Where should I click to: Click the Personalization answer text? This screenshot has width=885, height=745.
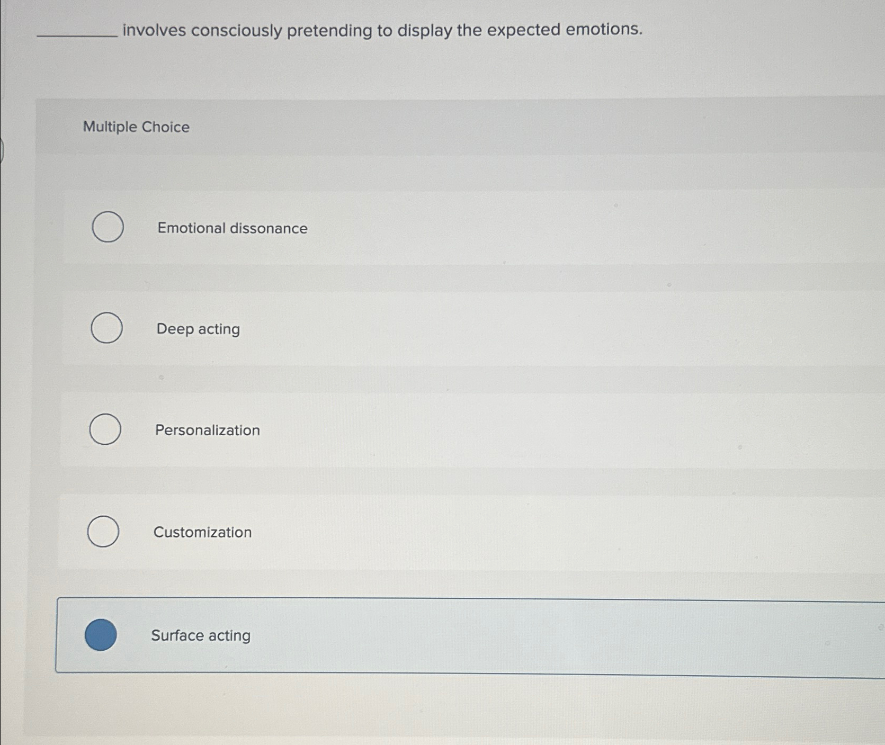point(207,431)
